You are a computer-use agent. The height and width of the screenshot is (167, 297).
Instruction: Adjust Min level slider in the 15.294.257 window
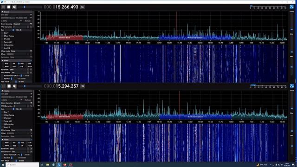click(x=292, y=147)
